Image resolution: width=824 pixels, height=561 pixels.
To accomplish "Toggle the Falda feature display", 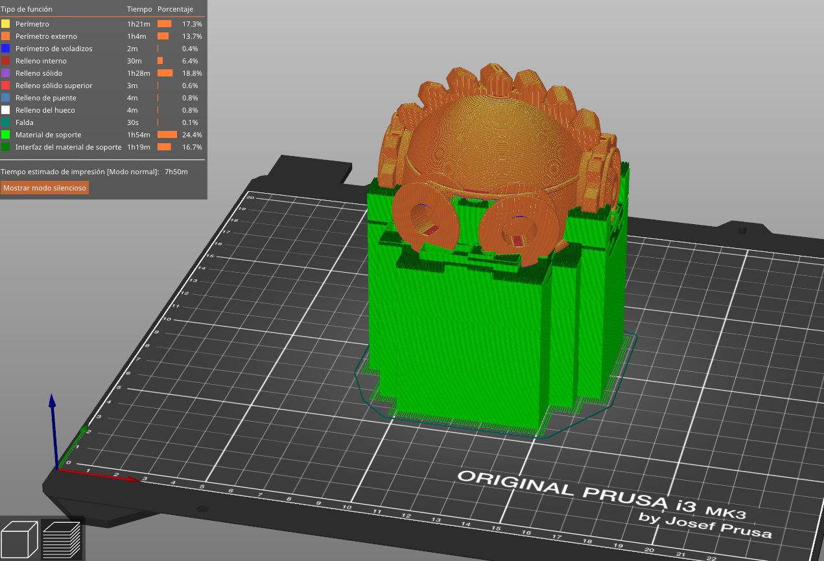I will pyautogui.click(x=25, y=122).
